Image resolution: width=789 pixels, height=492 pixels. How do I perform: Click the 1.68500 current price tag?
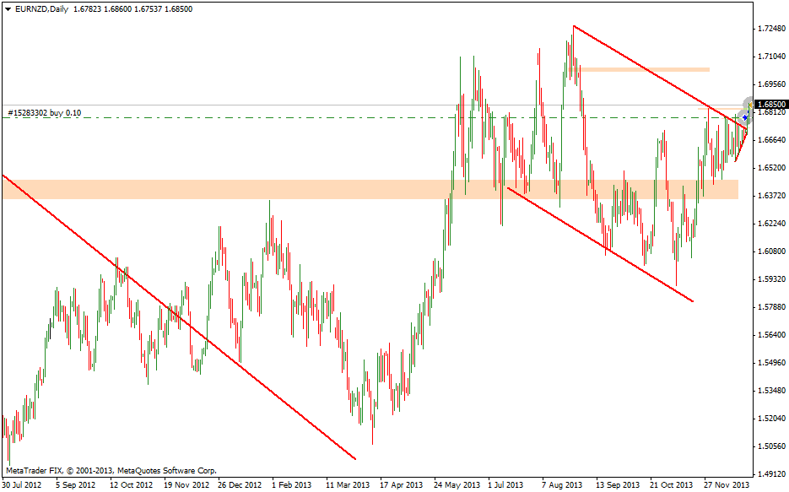(x=770, y=104)
